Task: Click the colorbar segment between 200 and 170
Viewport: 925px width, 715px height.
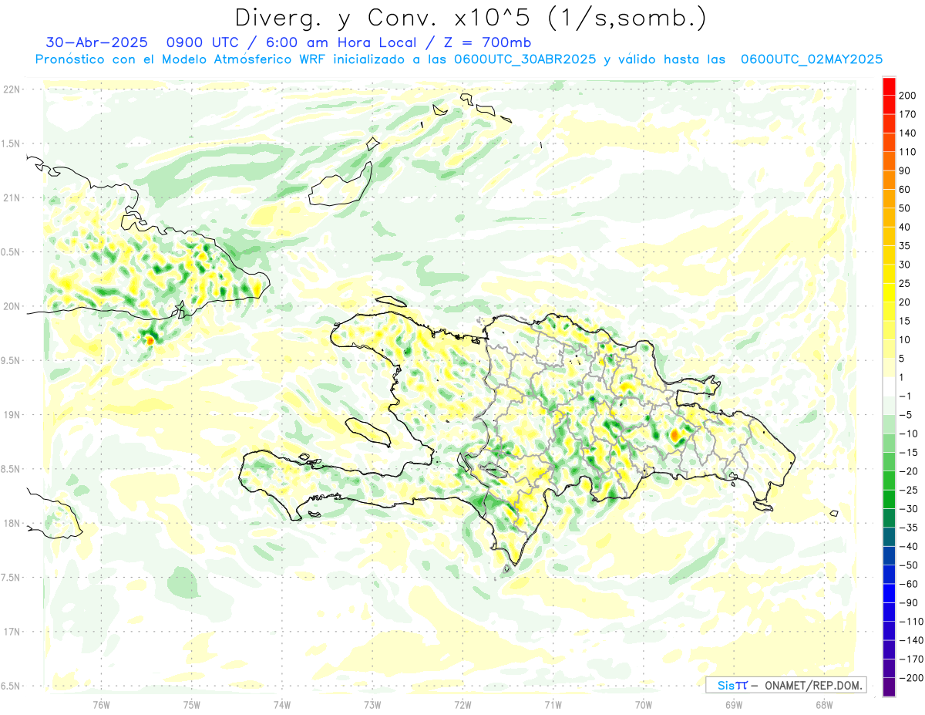Action: 889,105
